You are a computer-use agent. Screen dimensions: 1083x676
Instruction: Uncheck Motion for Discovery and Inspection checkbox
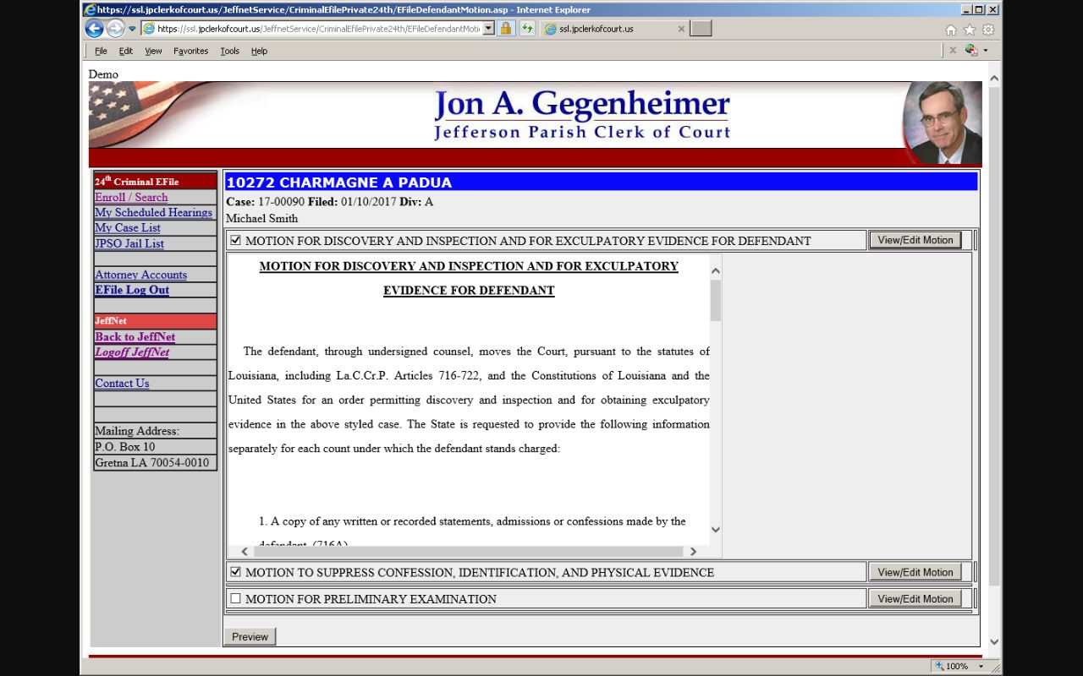[236, 240]
